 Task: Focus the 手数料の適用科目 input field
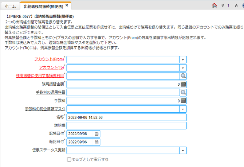tap(123, 93)
